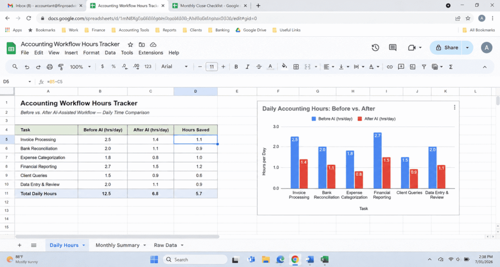The image size is (500, 267).
Task: Toggle Strikethrough formatting
Action: point(259,67)
